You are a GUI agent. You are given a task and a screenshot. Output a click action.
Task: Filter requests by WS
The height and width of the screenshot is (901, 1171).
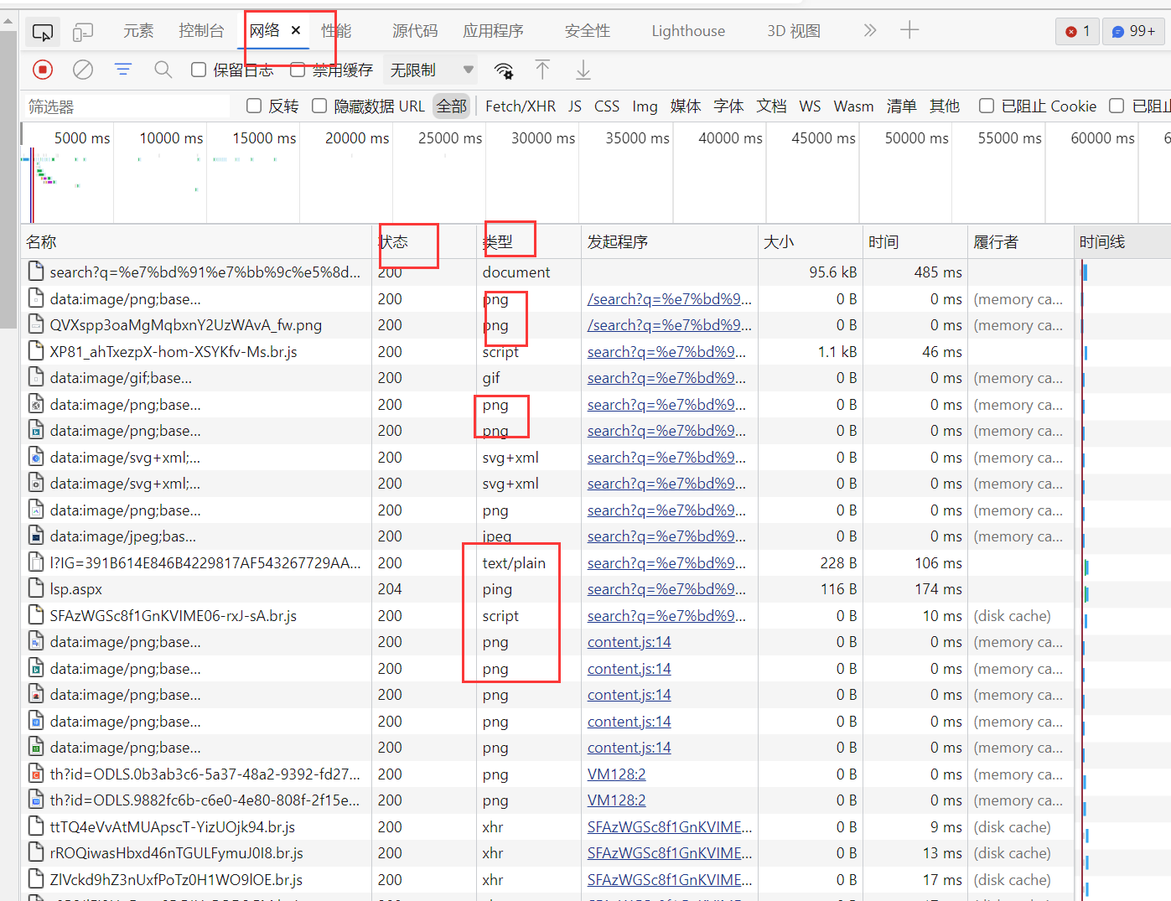(810, 106)
